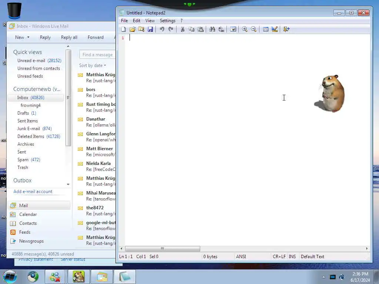
Task: Click the Find a message search box
Action: click(97, 55)
